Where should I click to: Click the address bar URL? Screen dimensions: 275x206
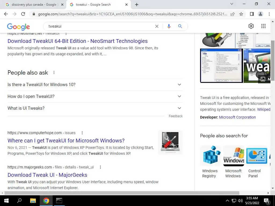133,14
